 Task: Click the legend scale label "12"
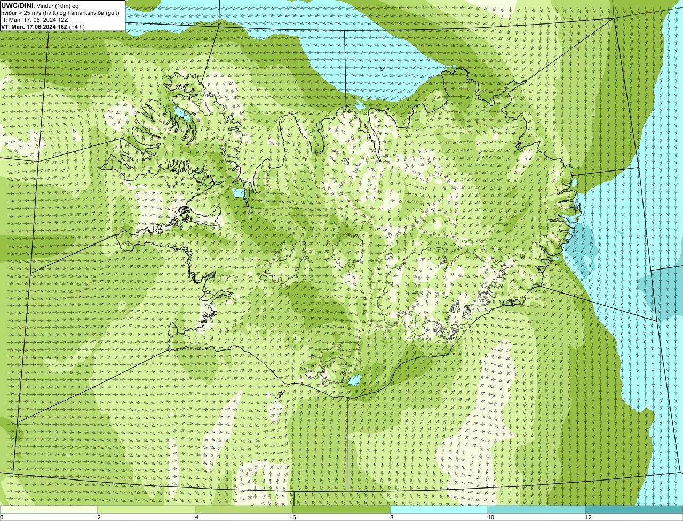coord(588,517)
